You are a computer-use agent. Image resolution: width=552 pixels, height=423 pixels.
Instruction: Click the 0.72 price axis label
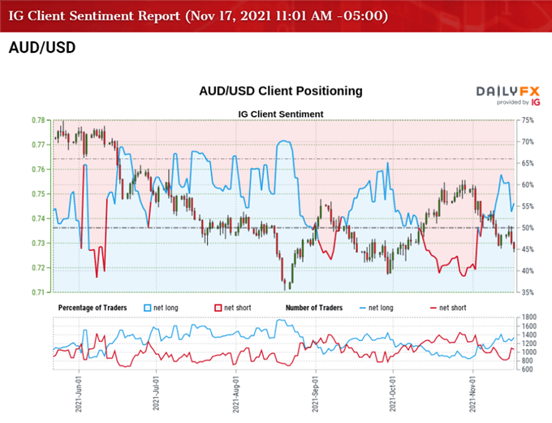tap(38, 268)
